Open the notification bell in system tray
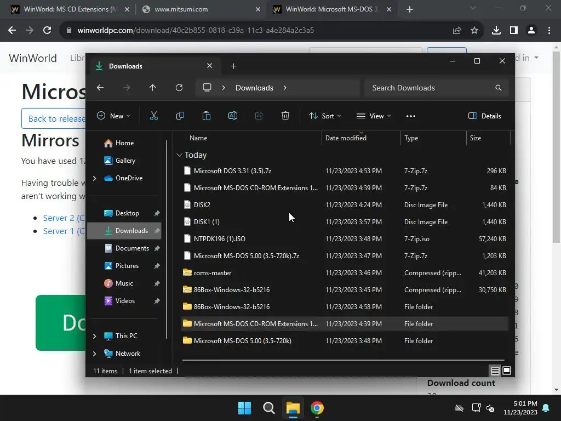561x421 pixels. point(546,408)
